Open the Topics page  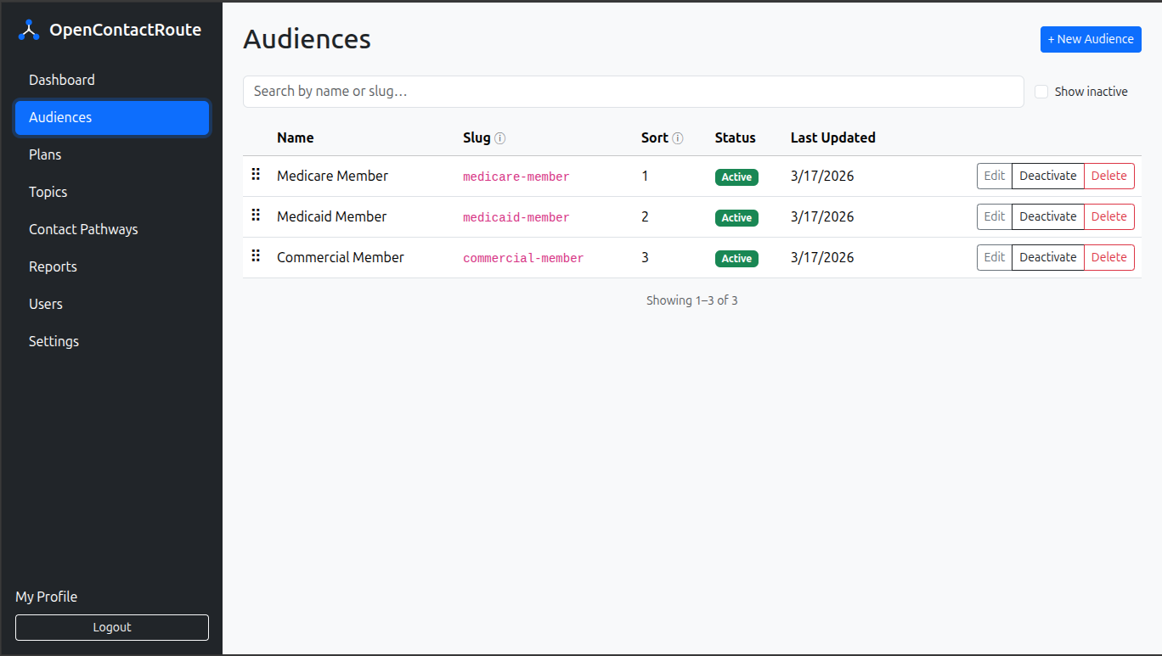48,192
